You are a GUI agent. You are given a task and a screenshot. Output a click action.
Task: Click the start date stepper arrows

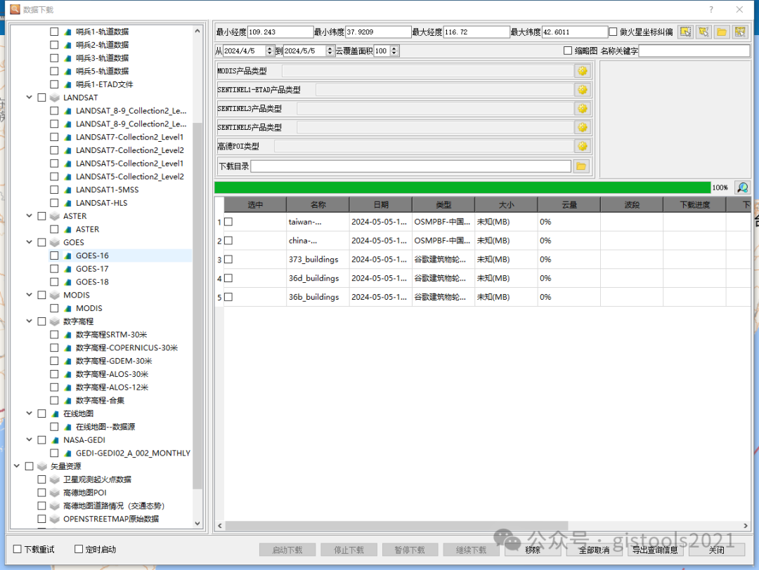tap(270, 51)
